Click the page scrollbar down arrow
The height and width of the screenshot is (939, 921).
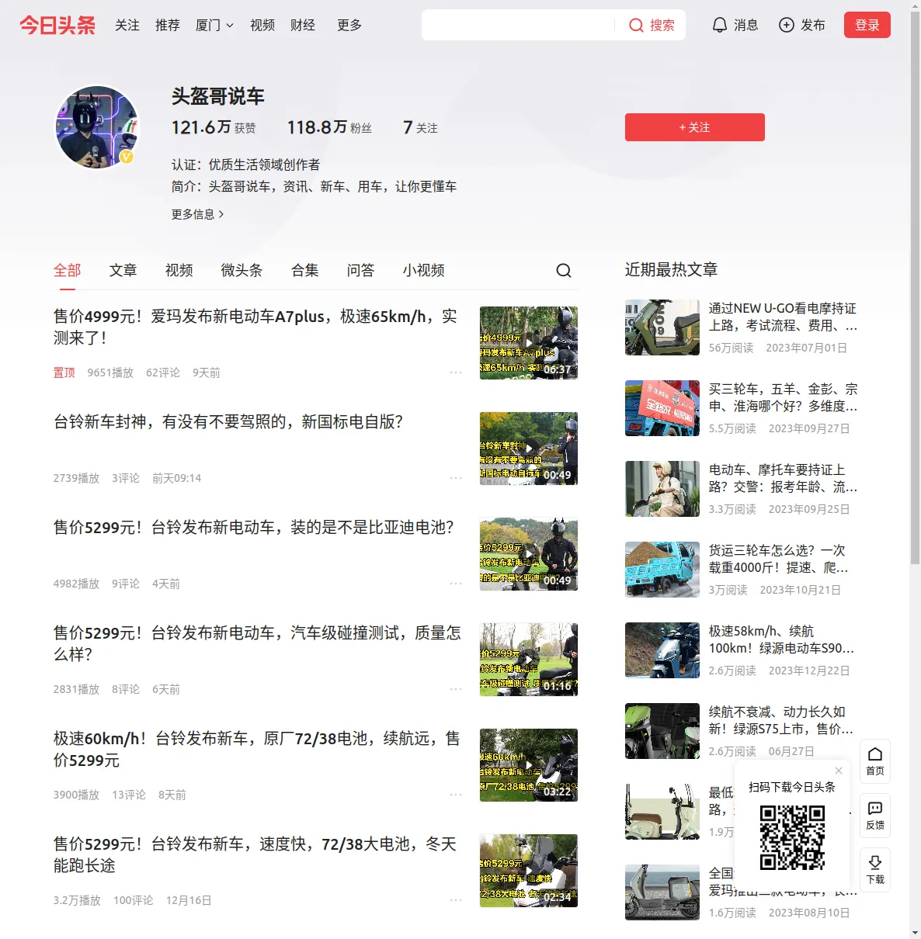coord(915,932)
